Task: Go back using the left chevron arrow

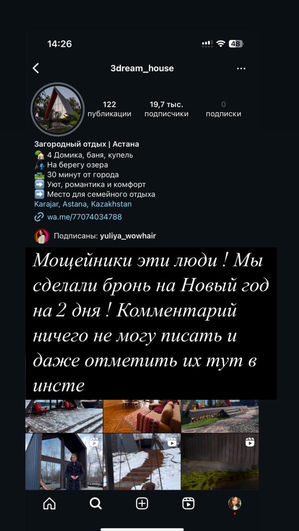Action: (36, 68)
